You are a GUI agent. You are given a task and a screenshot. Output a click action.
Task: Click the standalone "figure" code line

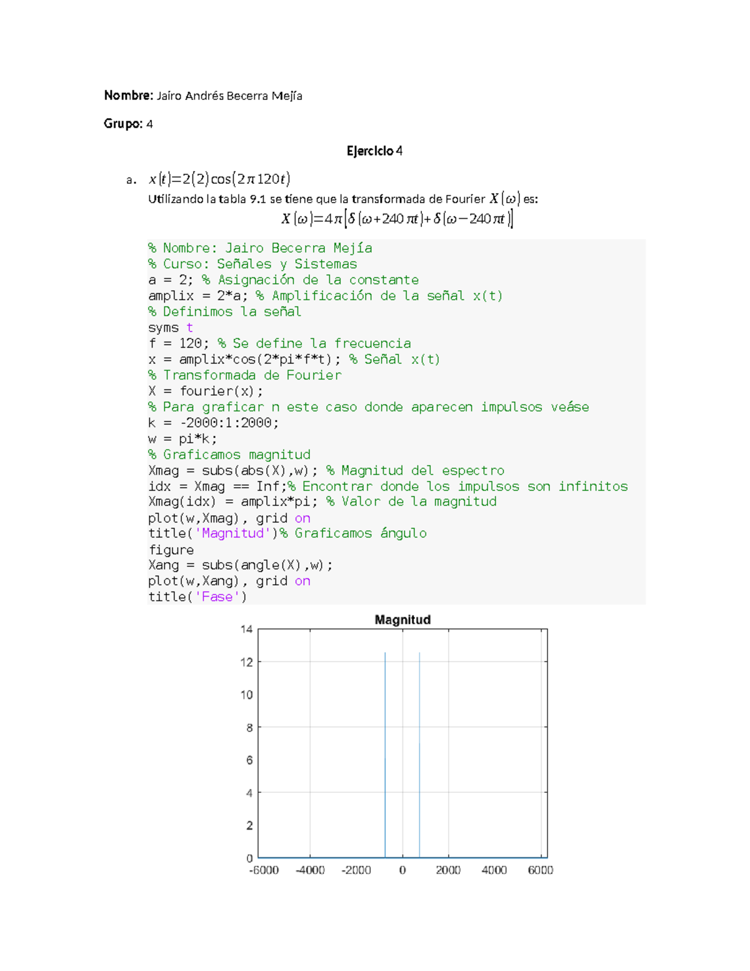tap(171, 550)
